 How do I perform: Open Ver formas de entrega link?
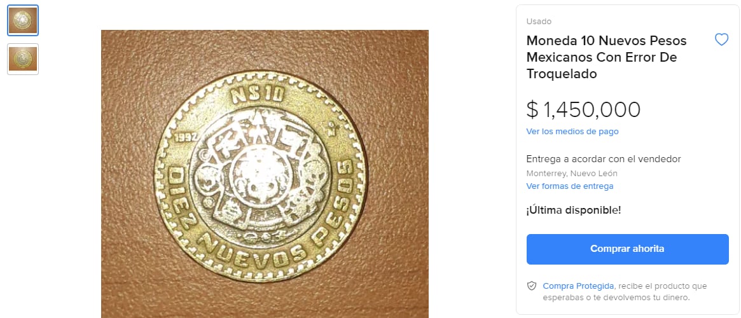[570, 186]
